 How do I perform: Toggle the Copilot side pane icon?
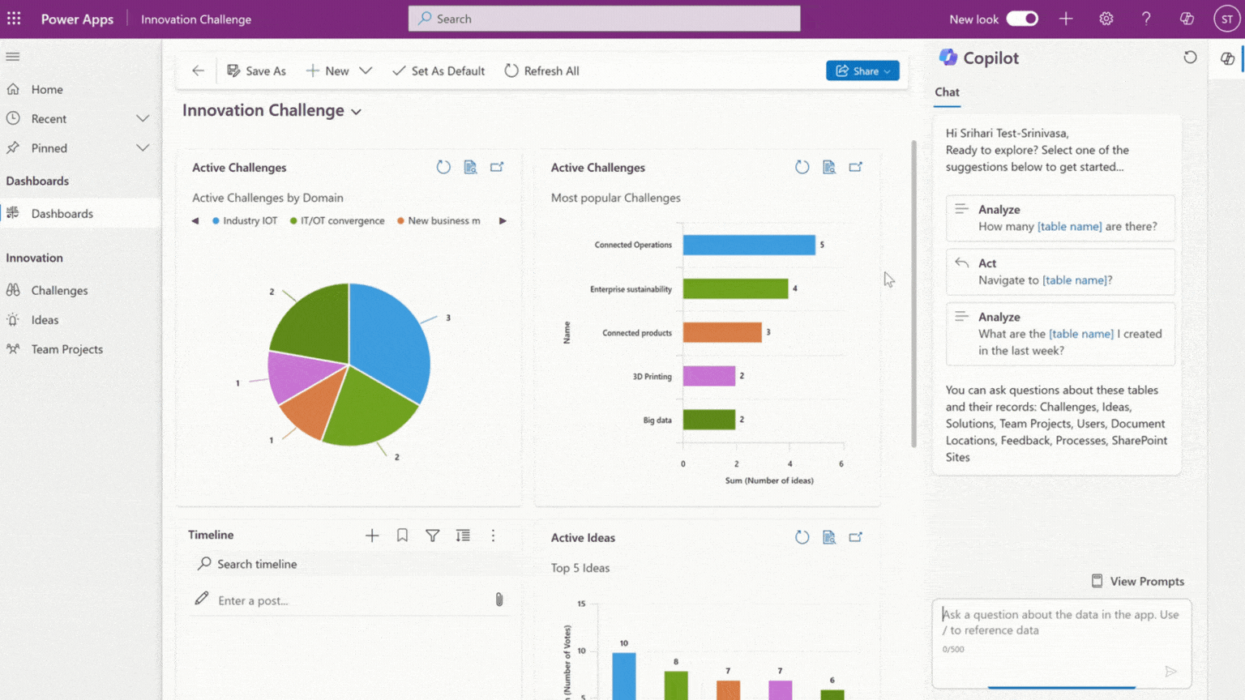(x=1227, y=58)
